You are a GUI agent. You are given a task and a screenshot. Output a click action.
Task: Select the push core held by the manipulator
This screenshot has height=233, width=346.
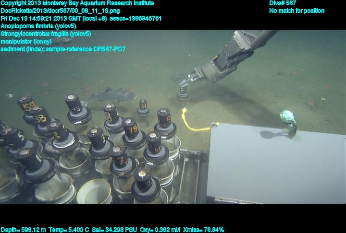pos(183,93)
